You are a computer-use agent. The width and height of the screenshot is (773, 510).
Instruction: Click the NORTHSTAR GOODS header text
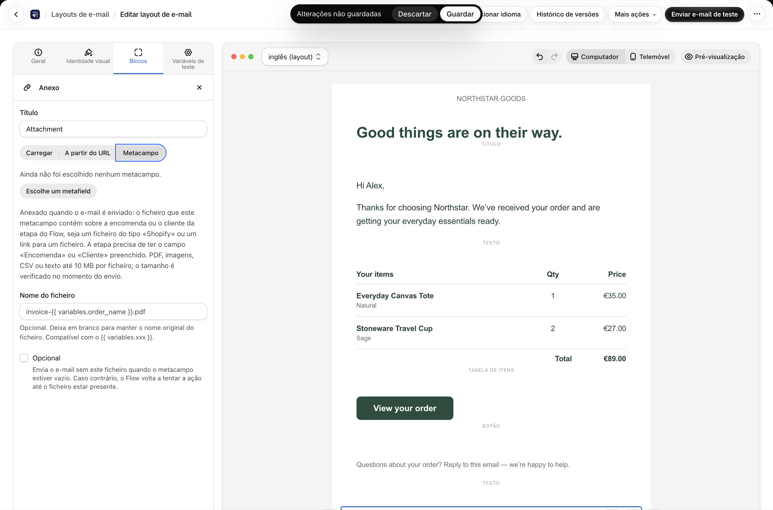(491, 99)
